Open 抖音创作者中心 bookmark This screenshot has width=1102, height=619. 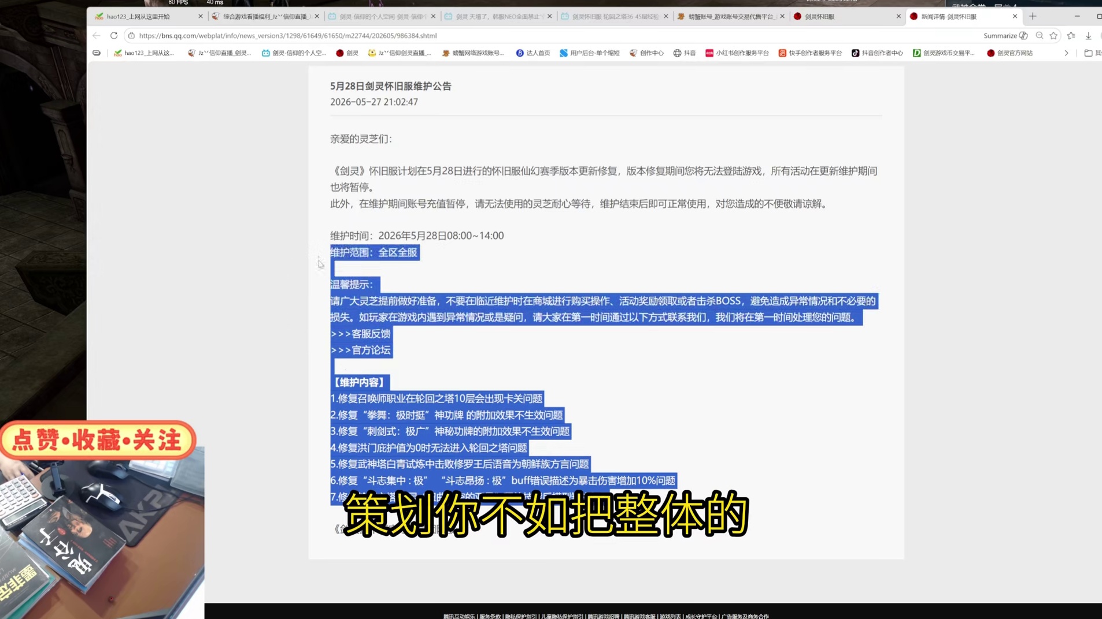pos(877,53)
